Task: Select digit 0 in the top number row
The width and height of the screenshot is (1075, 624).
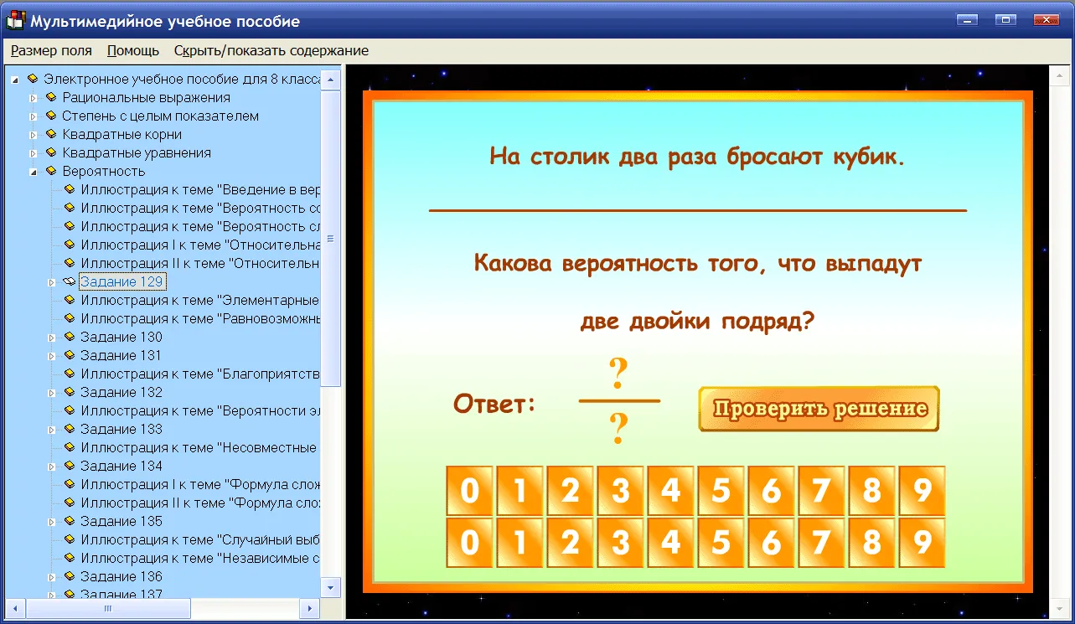Action: (469, 491)
